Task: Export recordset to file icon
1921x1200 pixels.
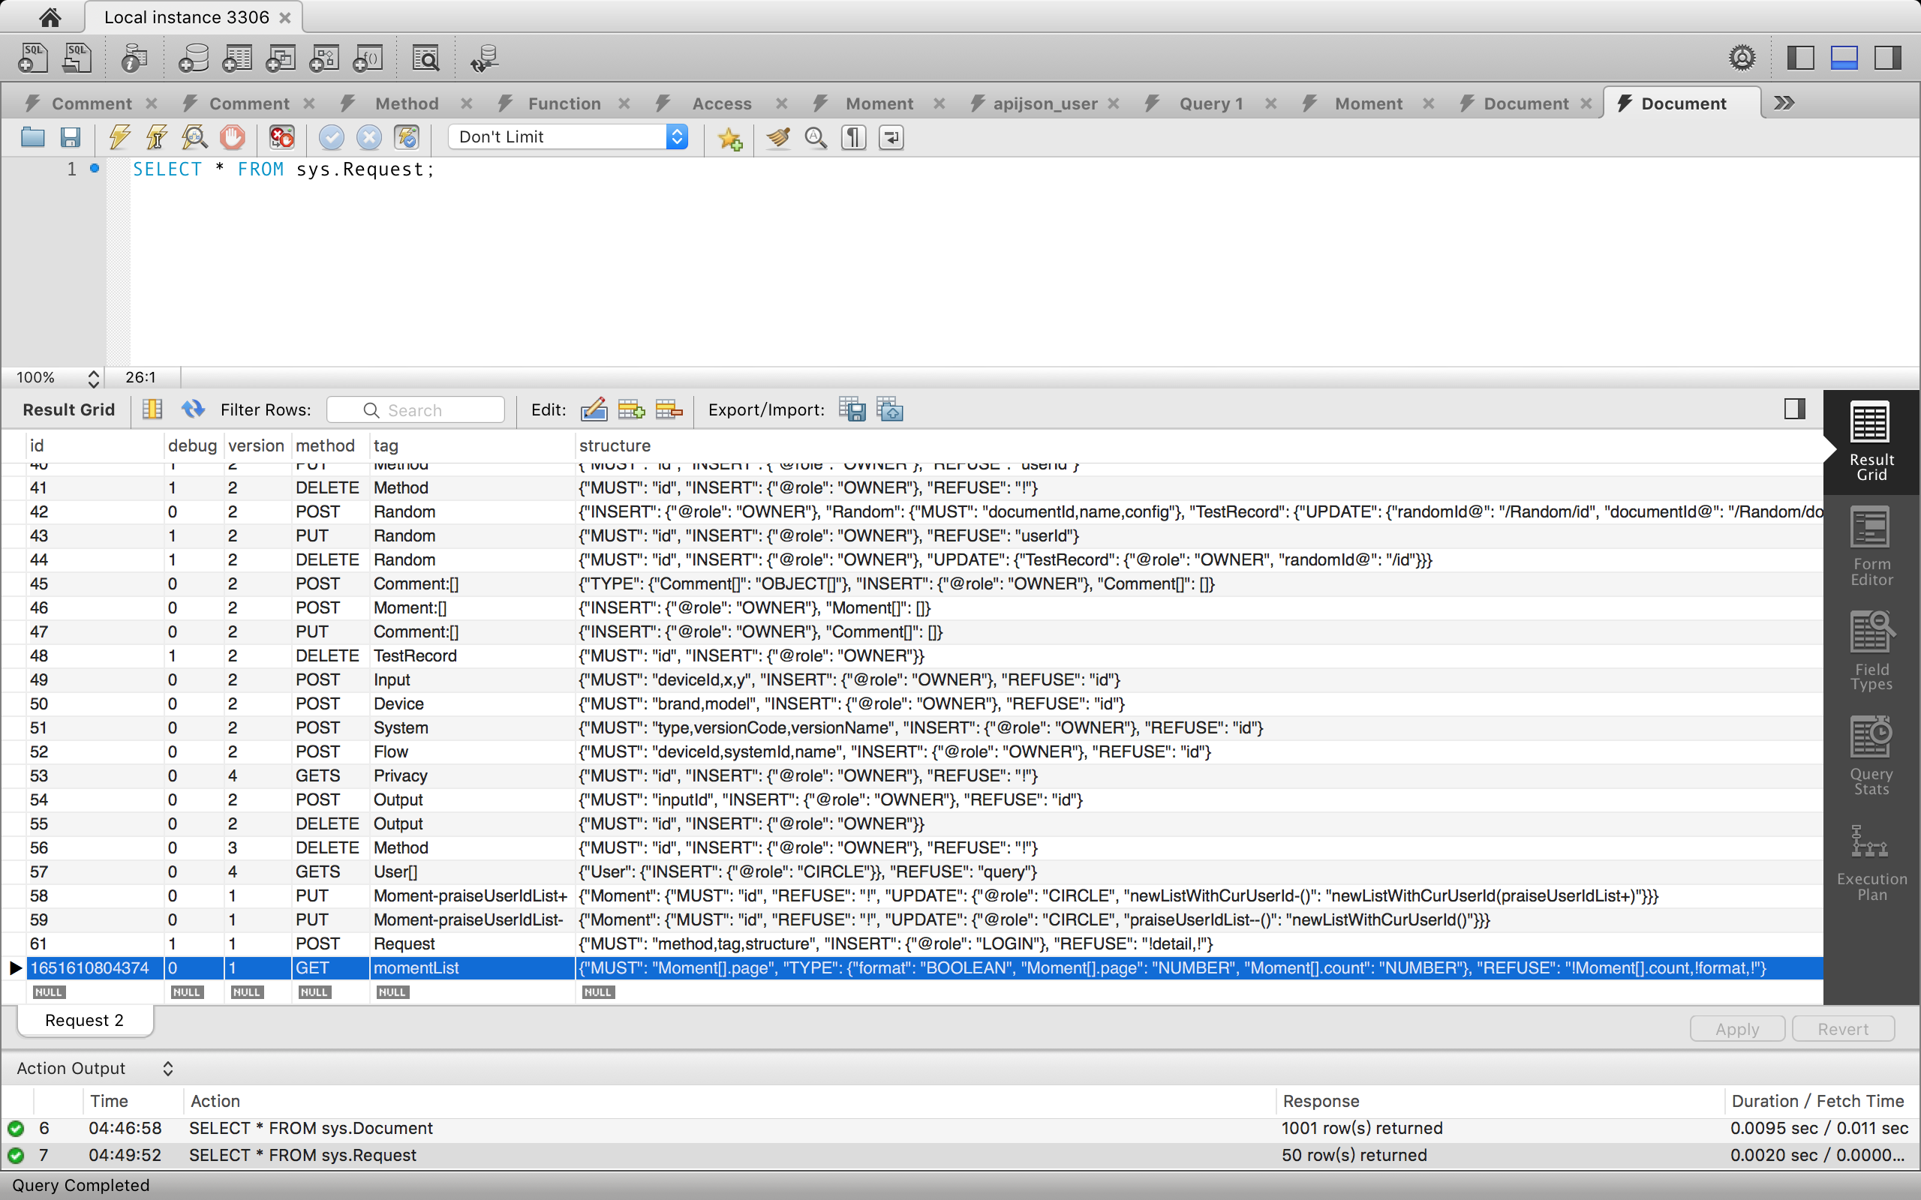Action: (852, 409)
